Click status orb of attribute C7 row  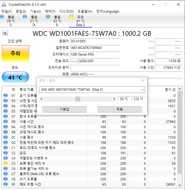coord(6,174)
